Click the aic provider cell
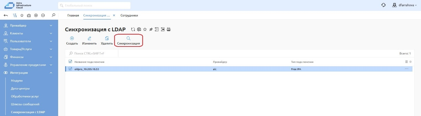This screenshot has width=421, height=116. coord(215,69)
